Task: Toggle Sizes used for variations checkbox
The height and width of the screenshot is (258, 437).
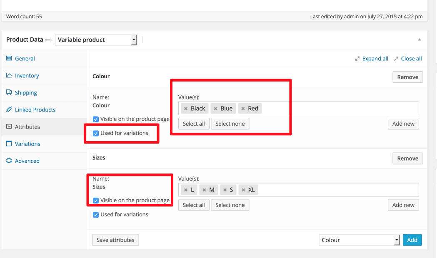Action: [96, 215]
